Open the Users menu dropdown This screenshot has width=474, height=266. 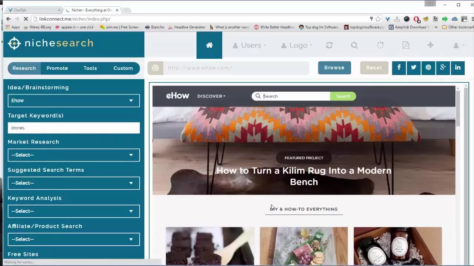pyautogui.click(x=249, y=45)
